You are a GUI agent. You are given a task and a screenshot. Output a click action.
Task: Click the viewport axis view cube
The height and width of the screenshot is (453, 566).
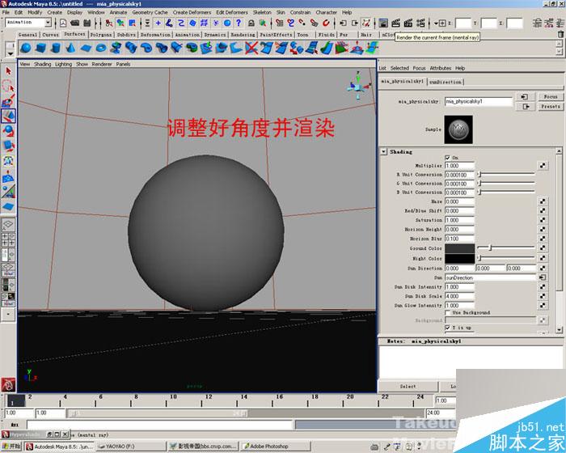tap(358, 86)
